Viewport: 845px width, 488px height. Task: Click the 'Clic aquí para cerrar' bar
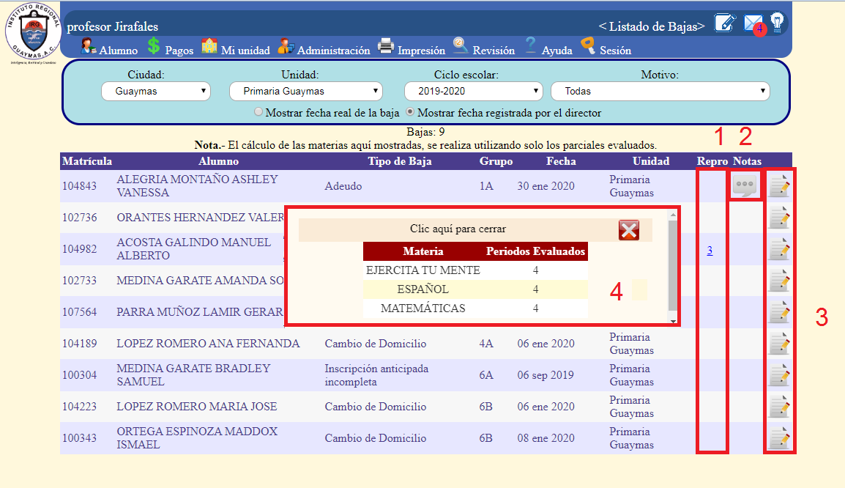click(475, 229)
